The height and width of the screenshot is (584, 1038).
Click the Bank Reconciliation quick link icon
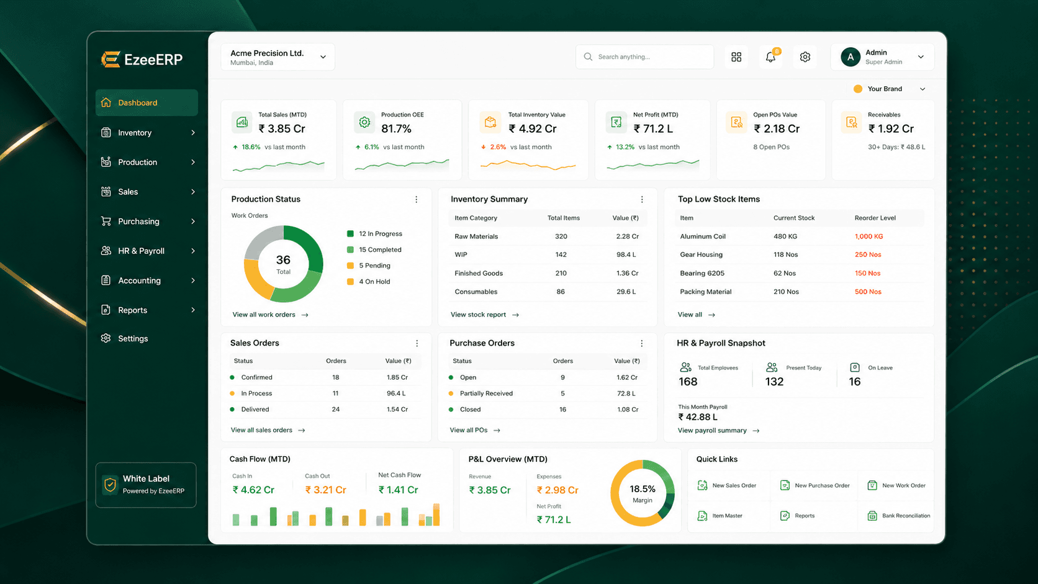pos(872,516)
